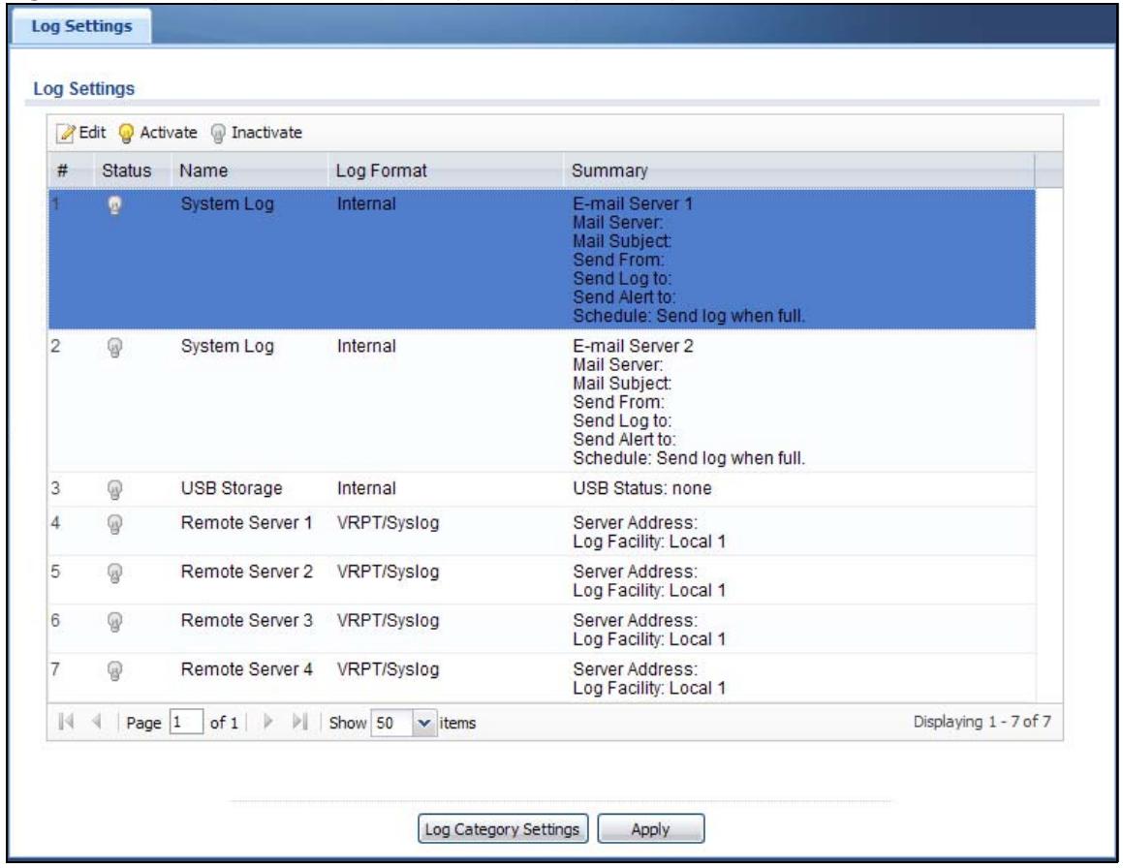Go to last page arrow

point(300,722)
